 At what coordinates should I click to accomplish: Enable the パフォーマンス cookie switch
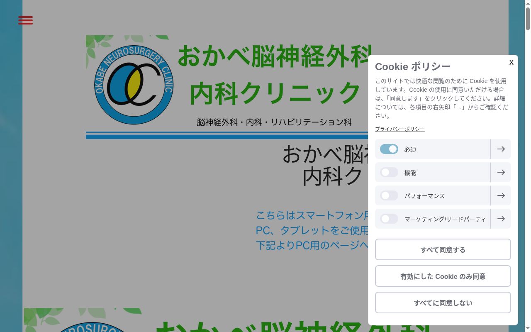(389, 195)
